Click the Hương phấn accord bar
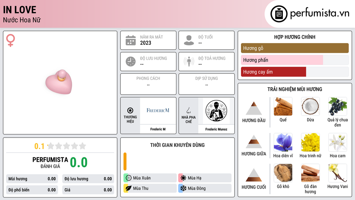 tap(295, 60)
